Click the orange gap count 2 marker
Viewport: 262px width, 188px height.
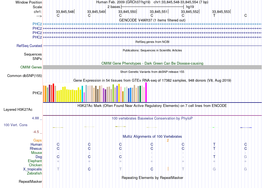tap(168, 140)
